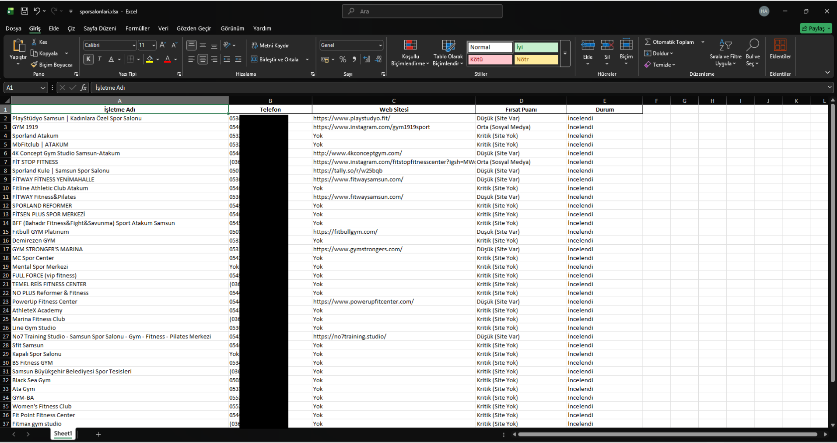
Task: Switch to the Gözden Geçir tab
Action: pos(194,28)
